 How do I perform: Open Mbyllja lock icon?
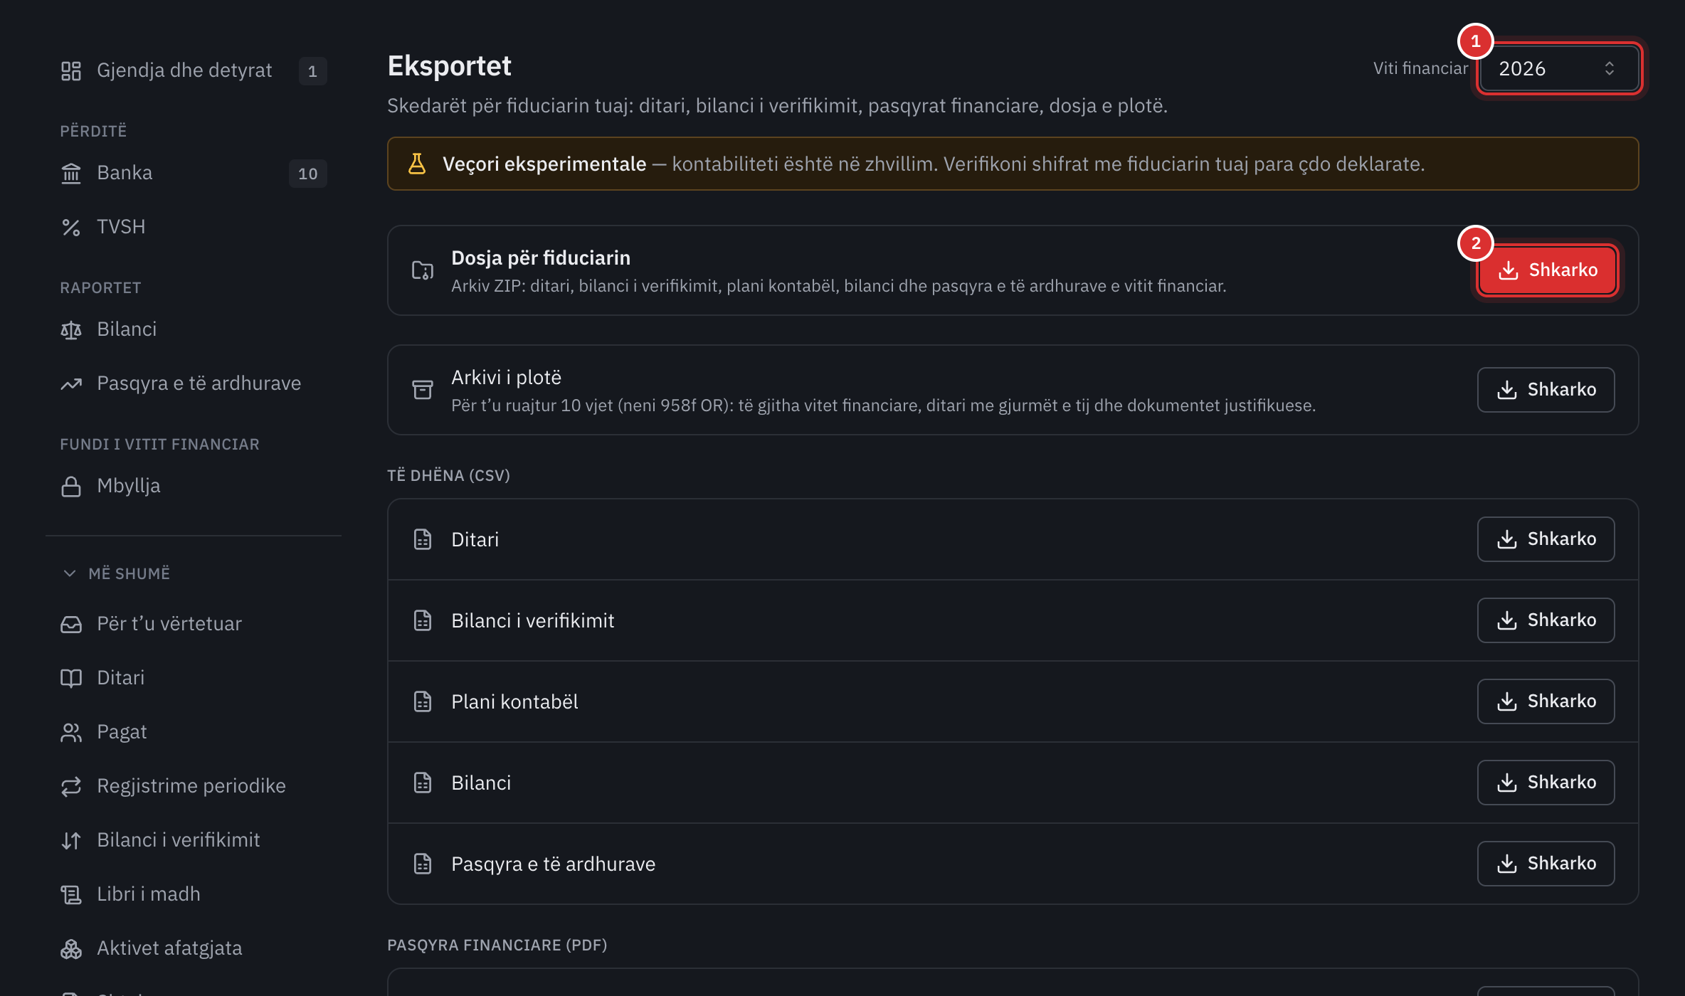(x=71, y=486)
